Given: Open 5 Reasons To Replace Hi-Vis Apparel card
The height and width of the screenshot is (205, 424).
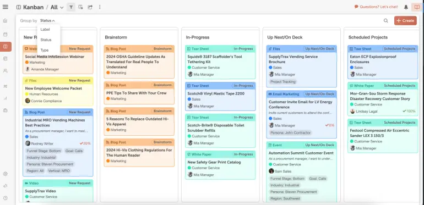Looking at the screenshot, I should point(139,121).
